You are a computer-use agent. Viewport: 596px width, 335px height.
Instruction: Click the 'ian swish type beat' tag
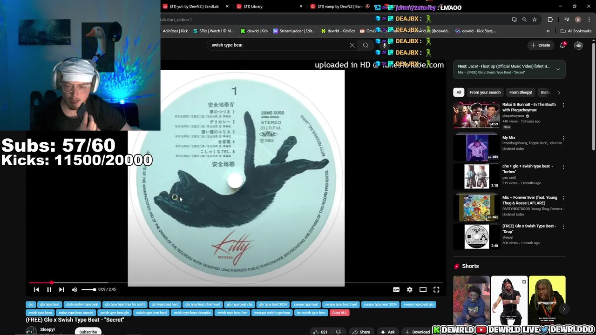(x=311, y=313)
